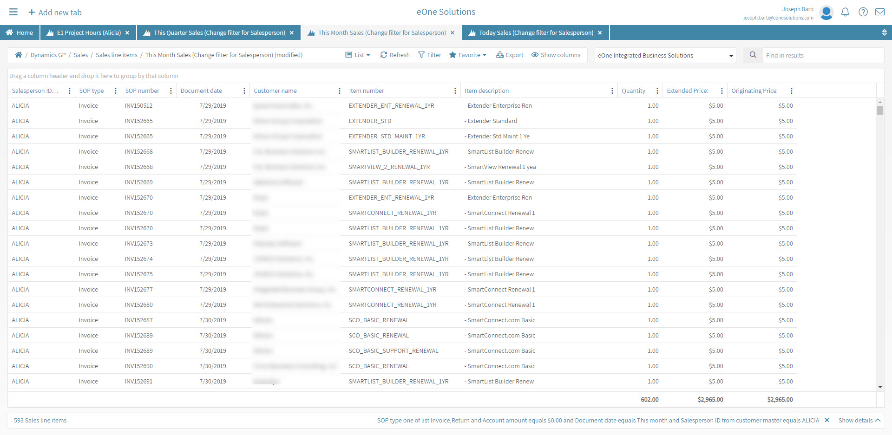Open the hamburger main menu
The image size is (892, 435).
[x=13, y=12]
